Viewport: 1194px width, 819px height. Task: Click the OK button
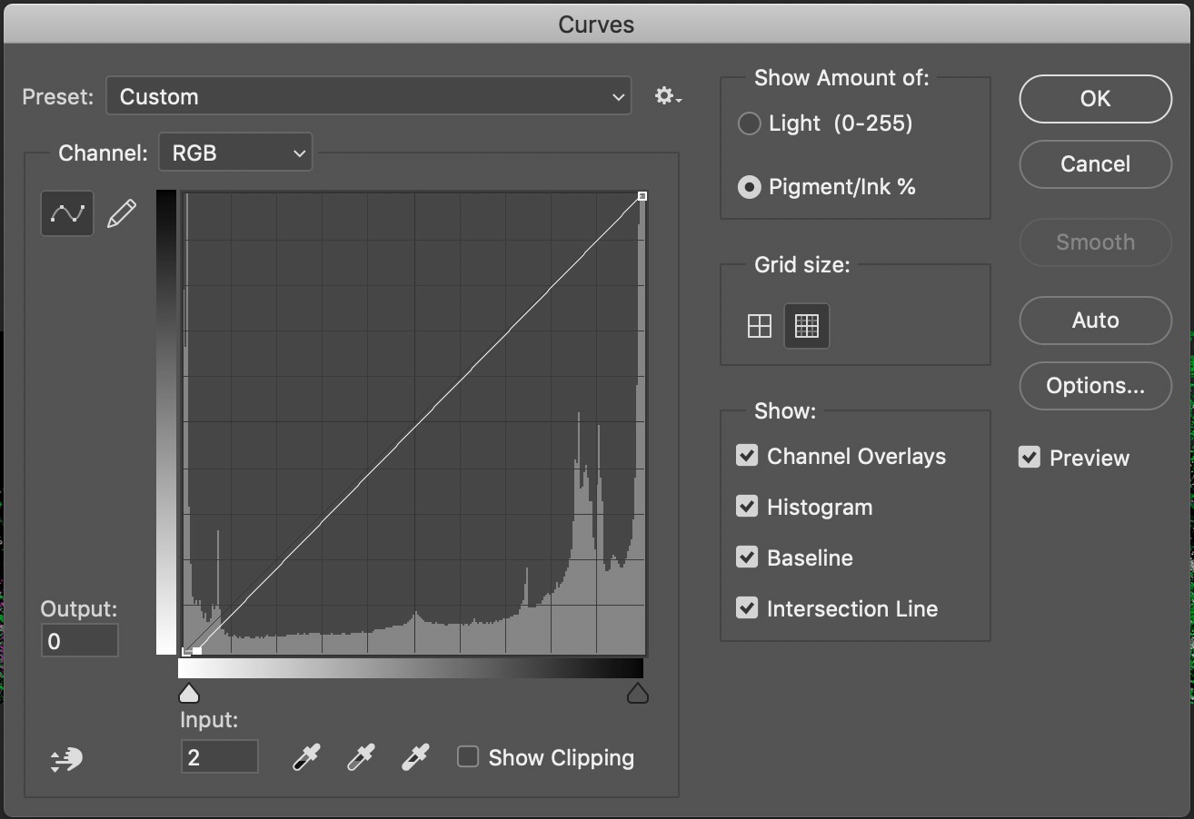coord(1095,99)
